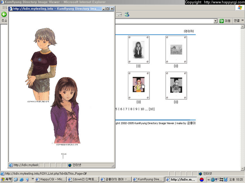Image resolution: width=245 pixels, height=183 pixels.
Task: Click the purple-cardigan girl illustration in popup
Action: (x=65, y=110)
